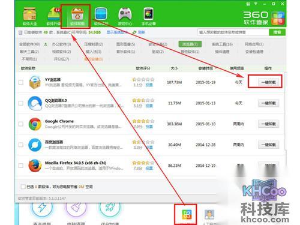Click the star rating of YY浏览器
The image size is (300, 225).
(x=143, y=79)
